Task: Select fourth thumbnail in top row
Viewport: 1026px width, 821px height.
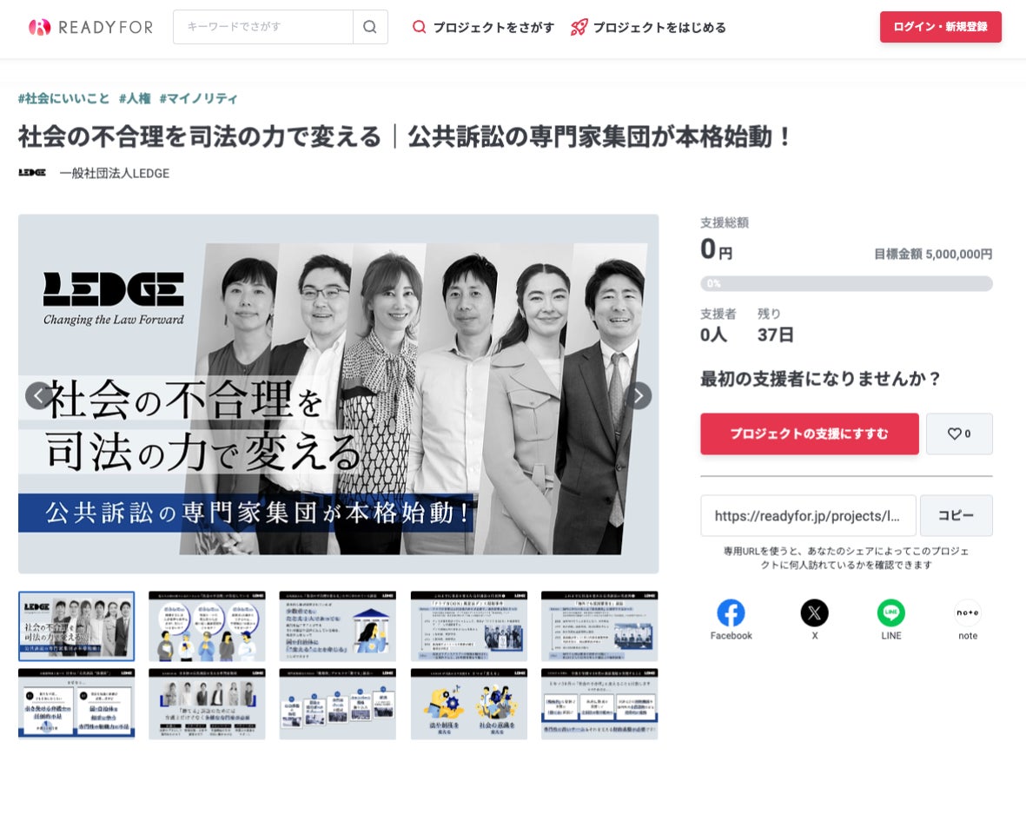Action: click(x=469, y=626)
